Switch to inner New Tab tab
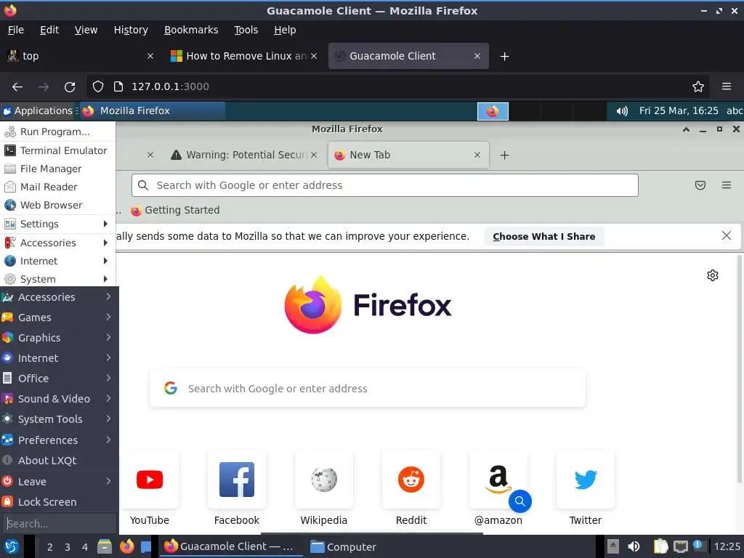This screenshot has width=744, height=558. tap(408, 155)
